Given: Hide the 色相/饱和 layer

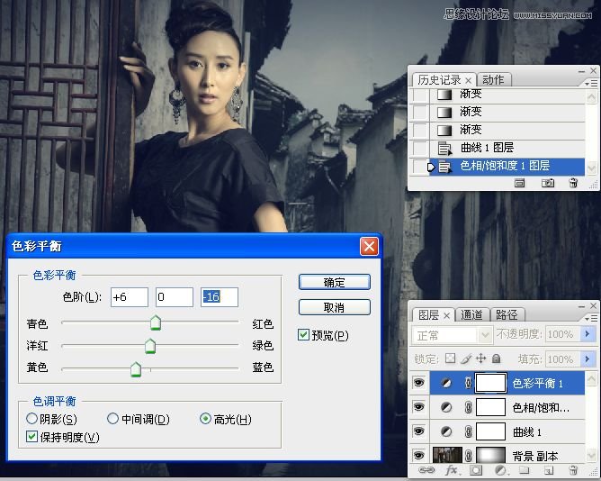Looking at the screenshot, I should pyautogui.click(x=419, y=407).
